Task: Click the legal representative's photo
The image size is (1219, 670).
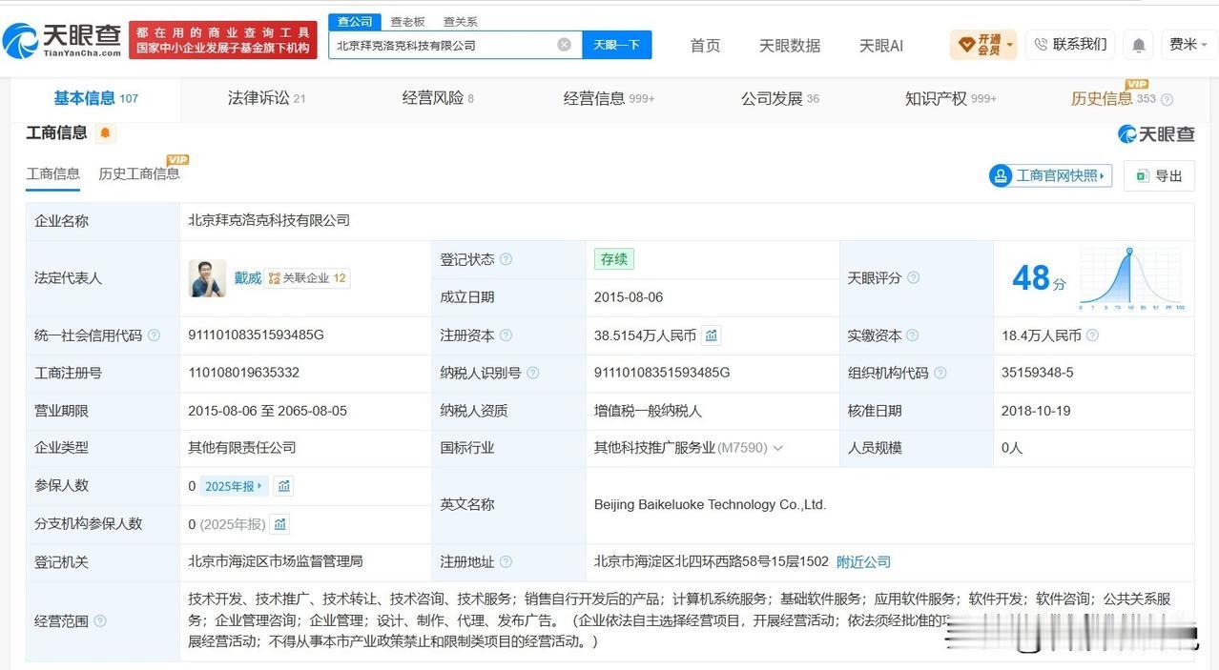Action: pos(207,278)
